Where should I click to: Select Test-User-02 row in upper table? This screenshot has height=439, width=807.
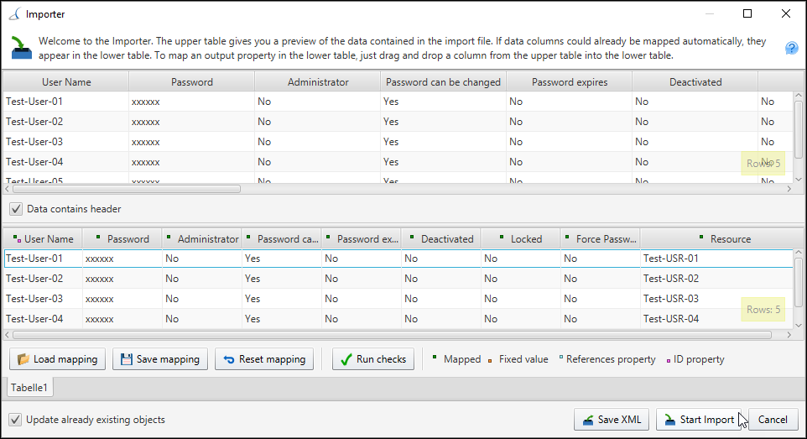point(398,122)
